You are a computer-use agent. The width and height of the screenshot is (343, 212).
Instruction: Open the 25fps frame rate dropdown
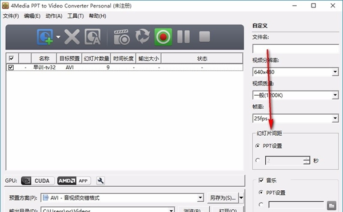tap(335, 119)
